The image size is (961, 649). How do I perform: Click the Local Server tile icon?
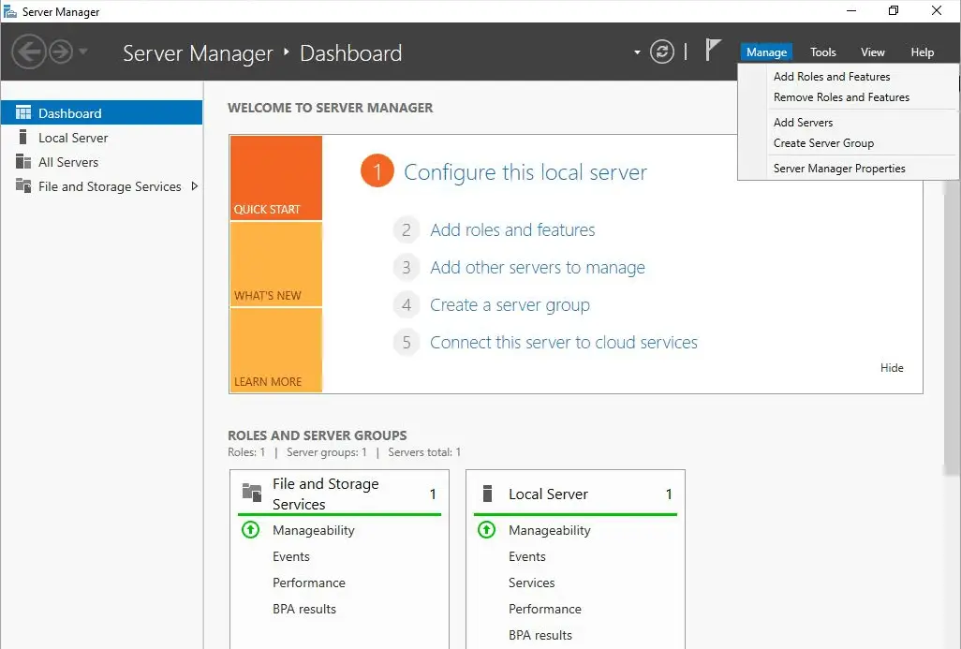point(487,494)
